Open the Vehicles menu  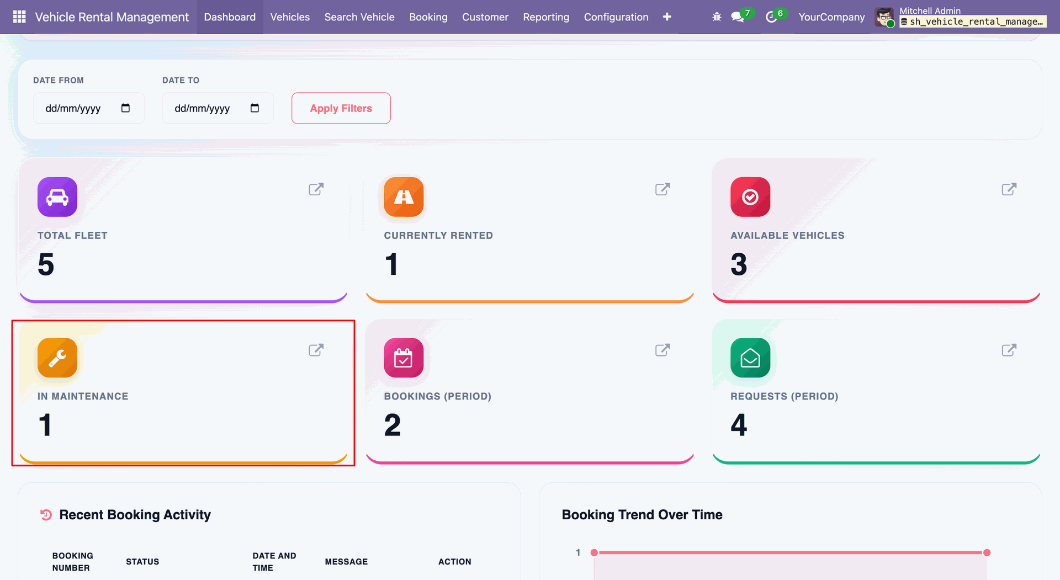pyautogui.click(x=290, y=17)
